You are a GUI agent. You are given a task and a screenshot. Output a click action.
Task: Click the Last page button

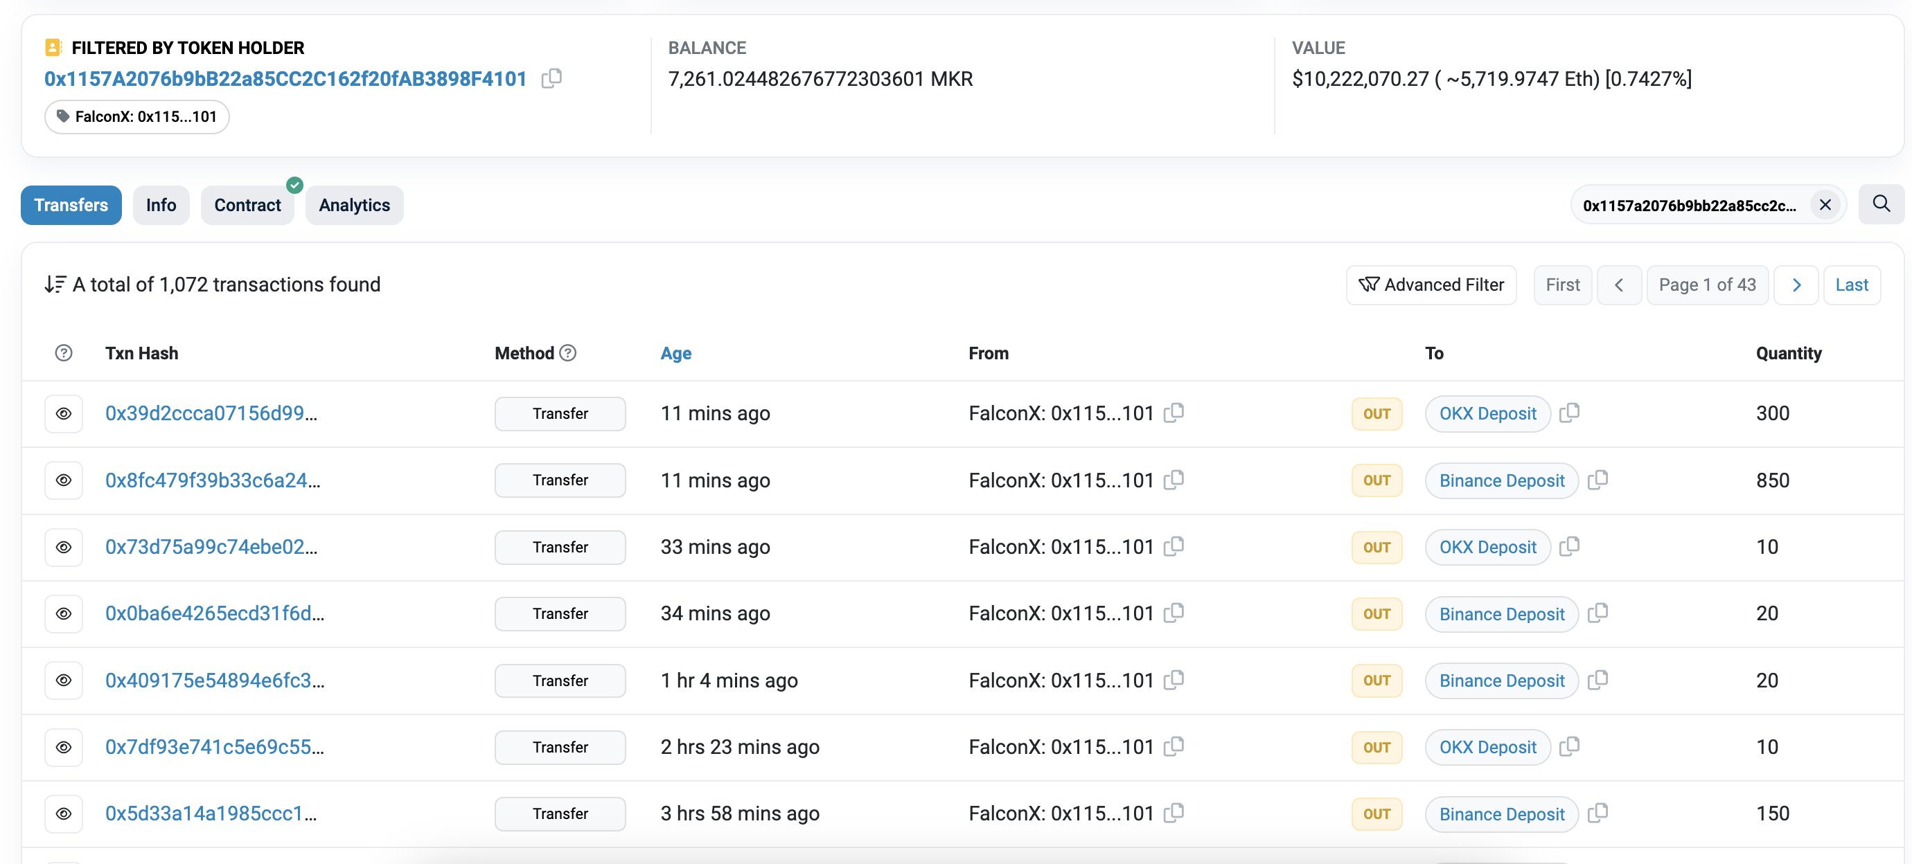pyautogui.click(x=1852, y=282)
